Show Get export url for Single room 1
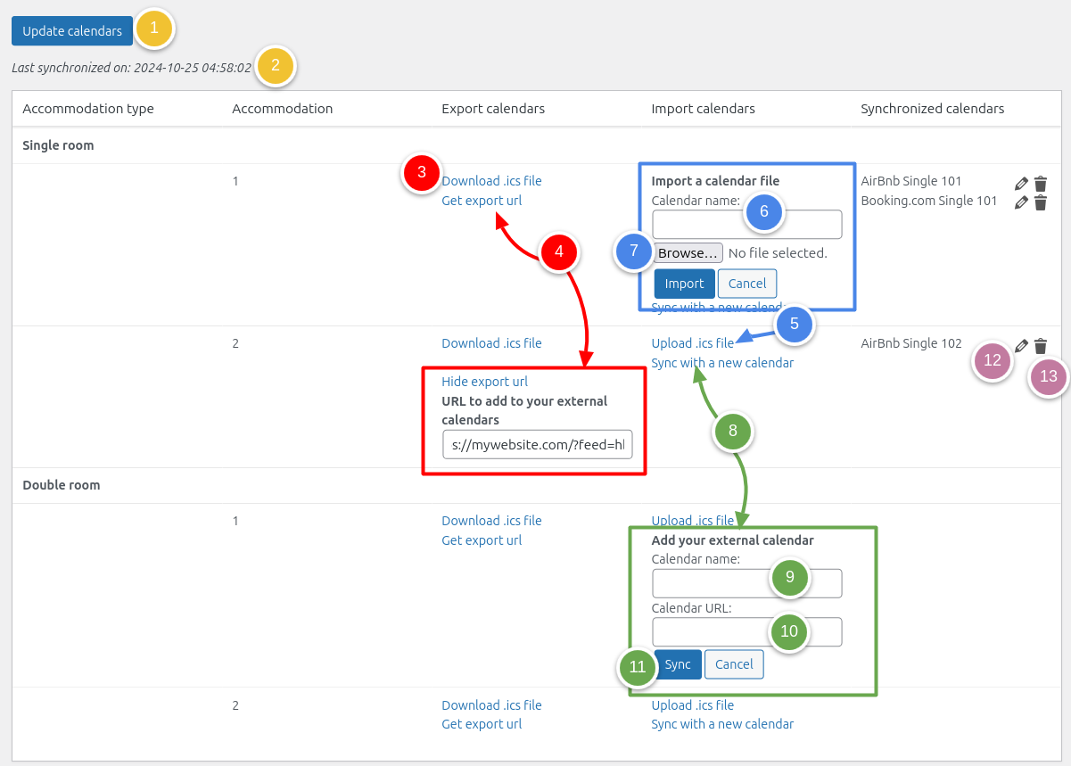This screenshot has width=1071, height=766. click(482, 201)
